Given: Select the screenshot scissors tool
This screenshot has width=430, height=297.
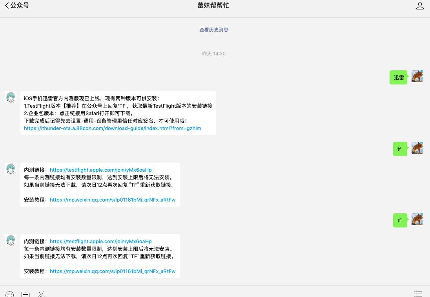Looking at the screenshot, I should click(41, 294).
